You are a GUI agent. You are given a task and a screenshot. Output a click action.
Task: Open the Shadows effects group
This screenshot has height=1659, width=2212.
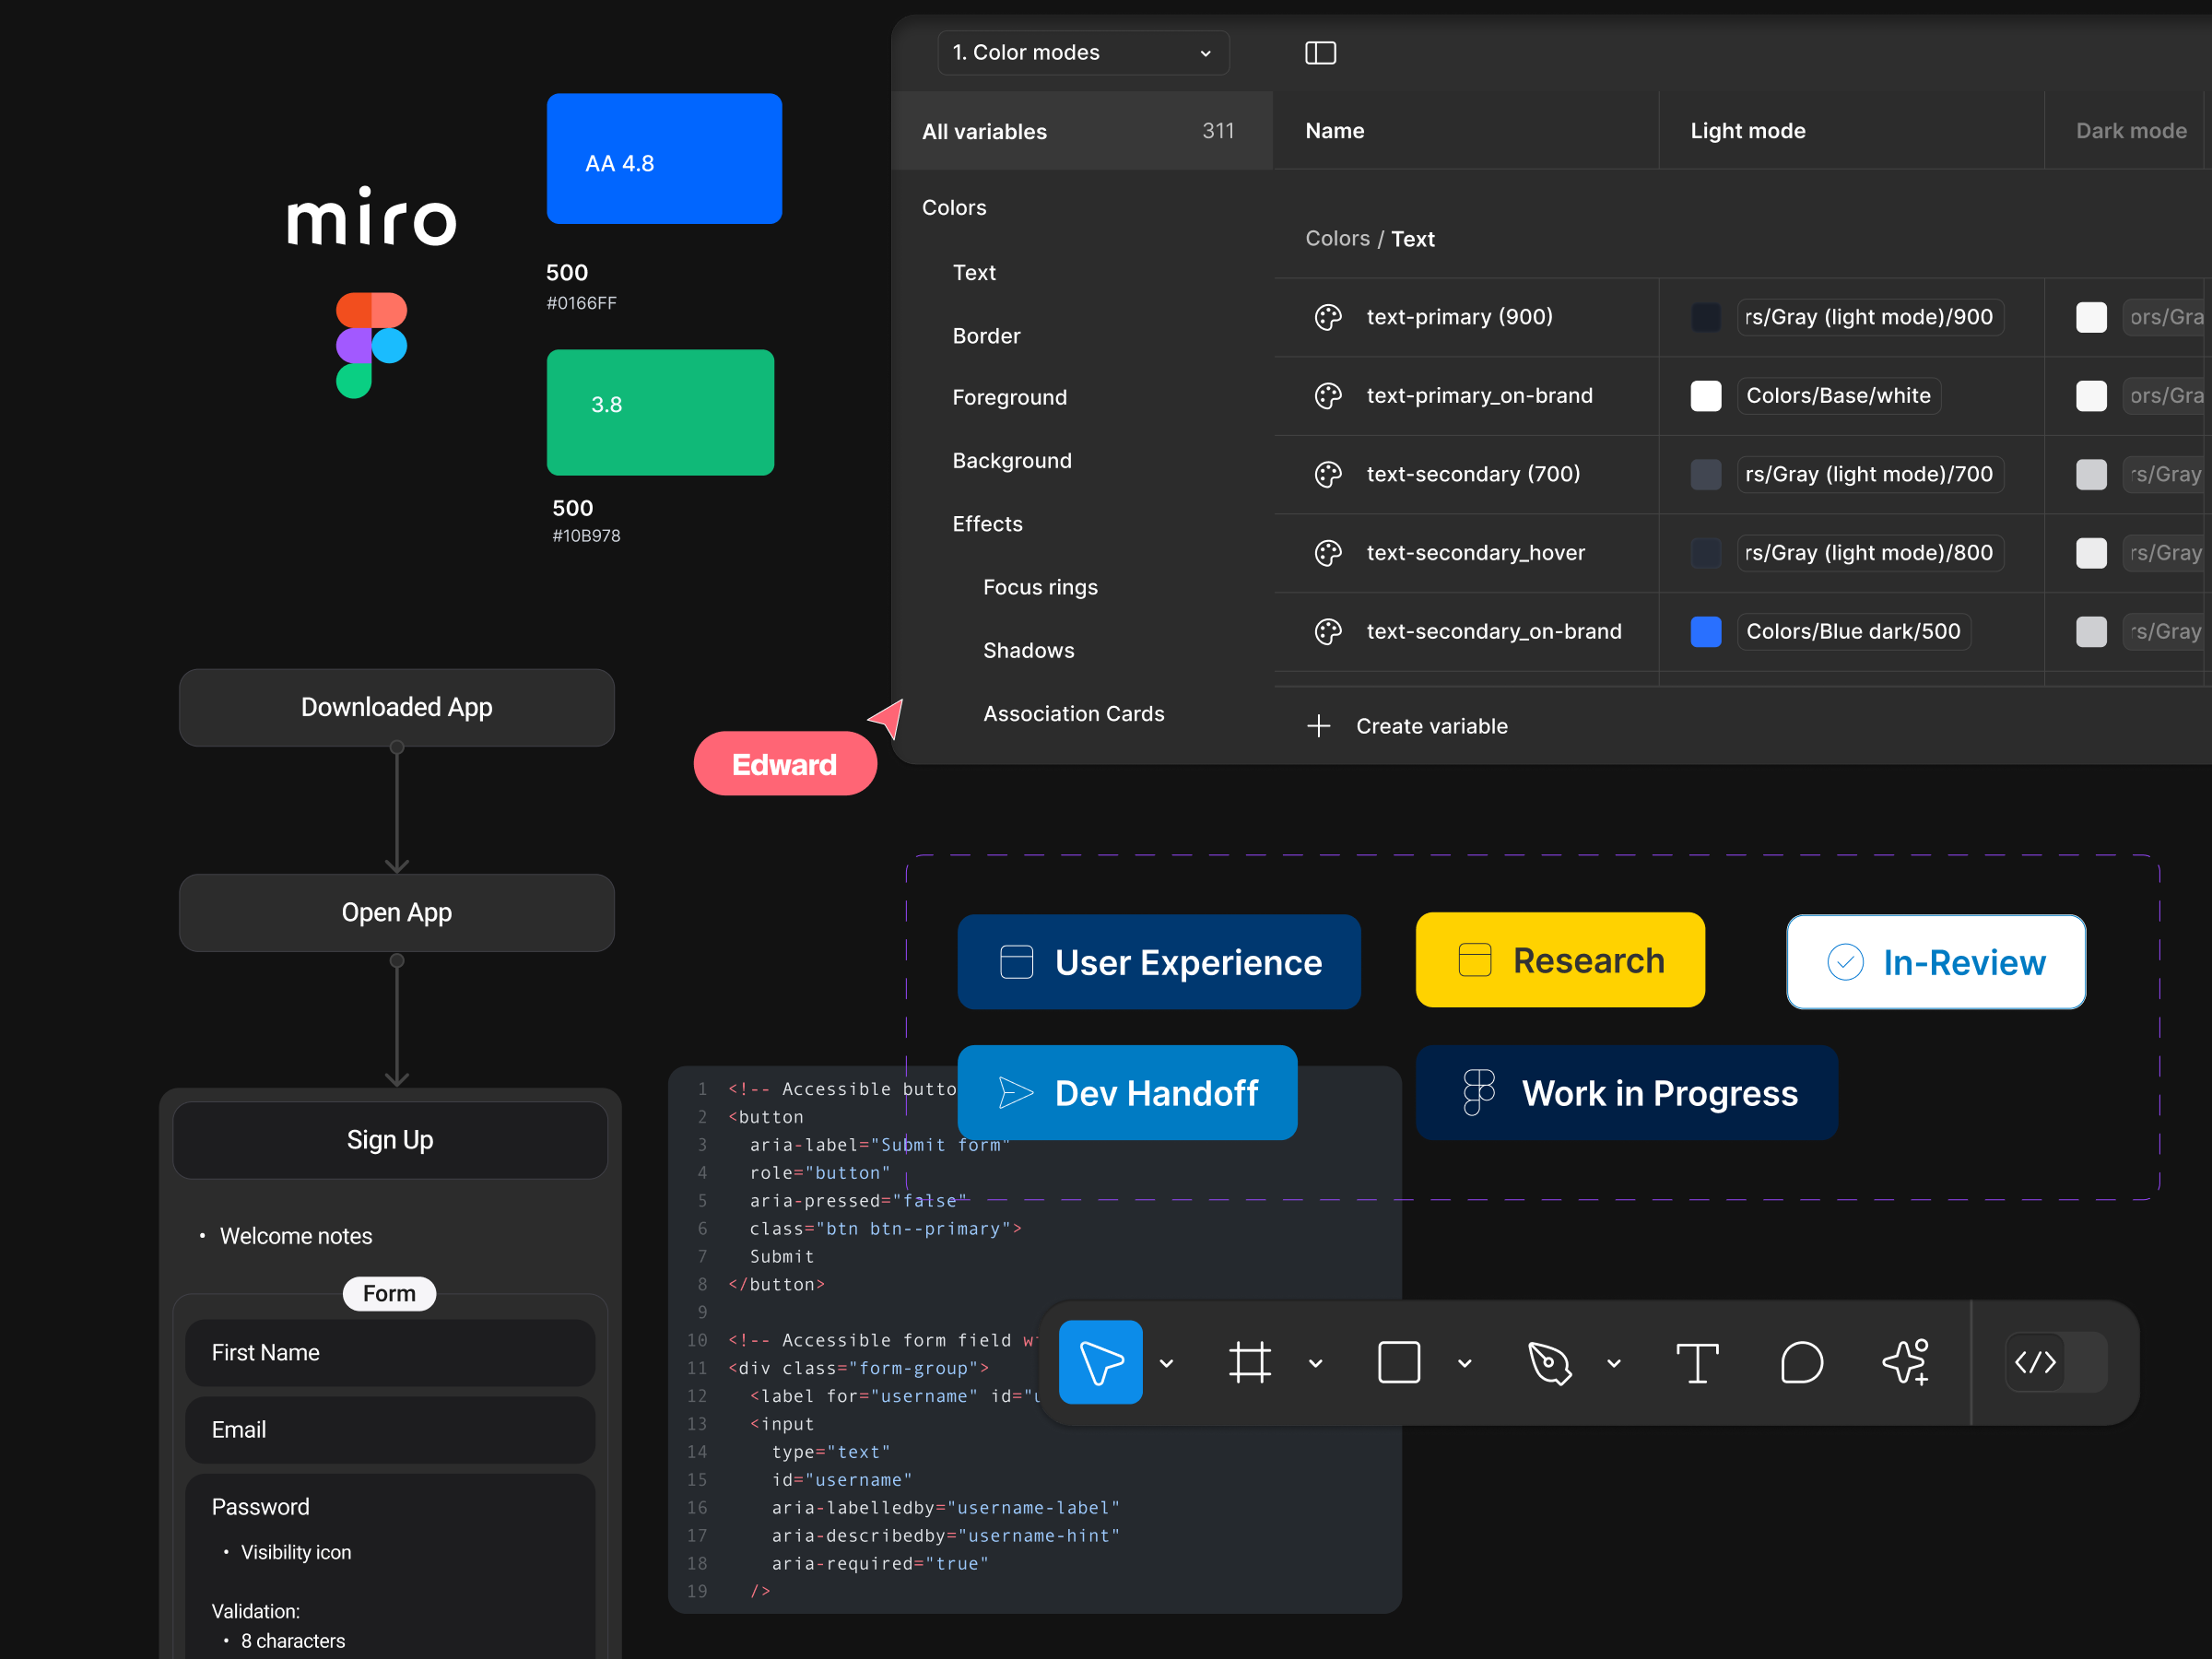[1028, 650]
